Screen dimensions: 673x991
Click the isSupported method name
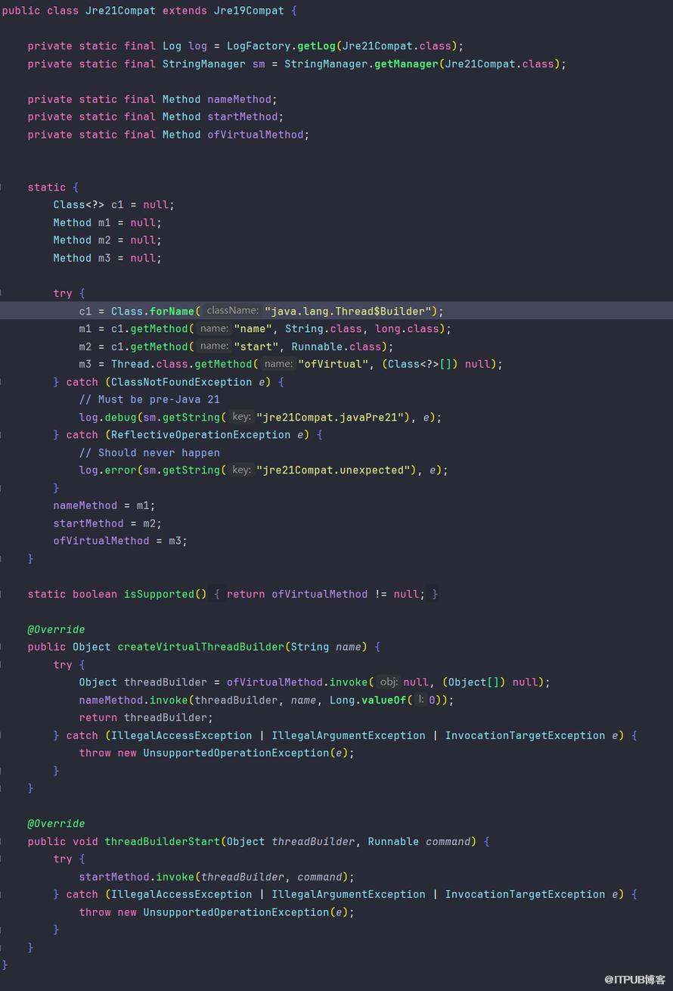click(x=159, y=594)
